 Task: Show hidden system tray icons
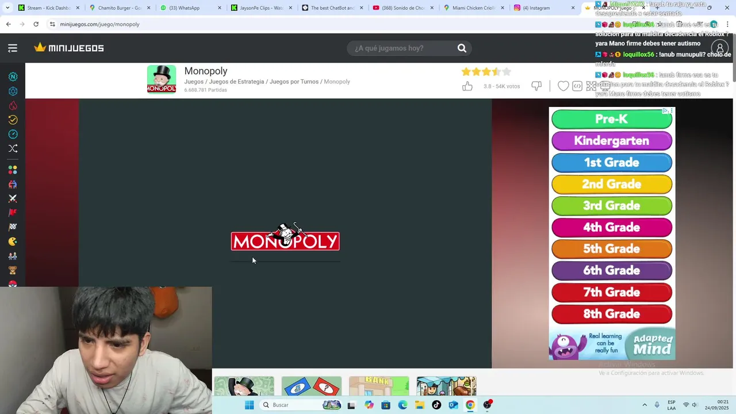pyautogui.click(x=644, y=405)
